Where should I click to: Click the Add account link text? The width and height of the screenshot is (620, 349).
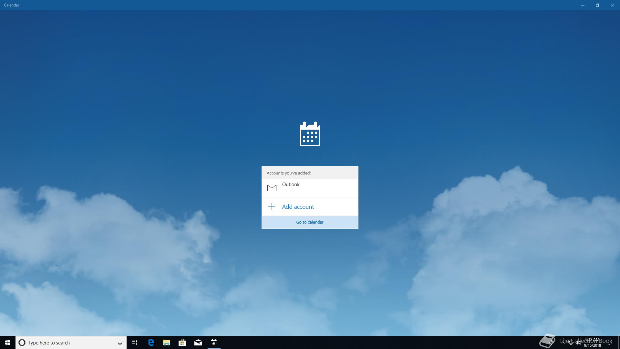298,207
